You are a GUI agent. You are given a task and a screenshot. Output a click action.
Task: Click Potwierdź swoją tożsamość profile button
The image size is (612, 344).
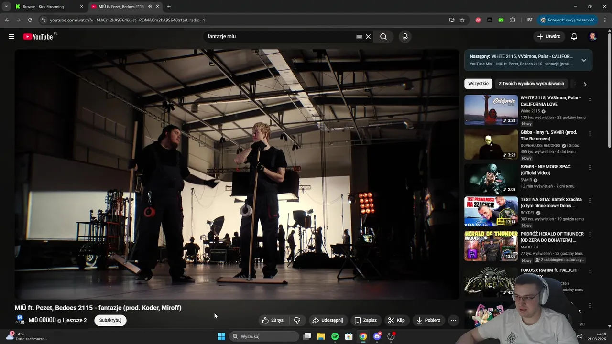(568, 20)
